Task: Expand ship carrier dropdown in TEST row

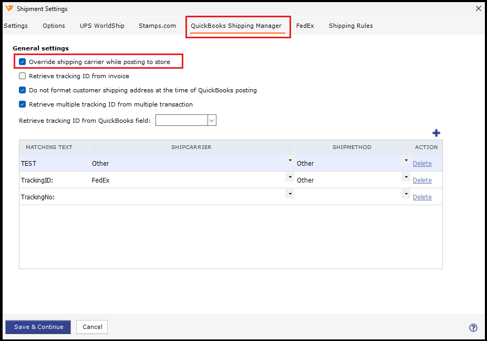Action: point(289,161)
